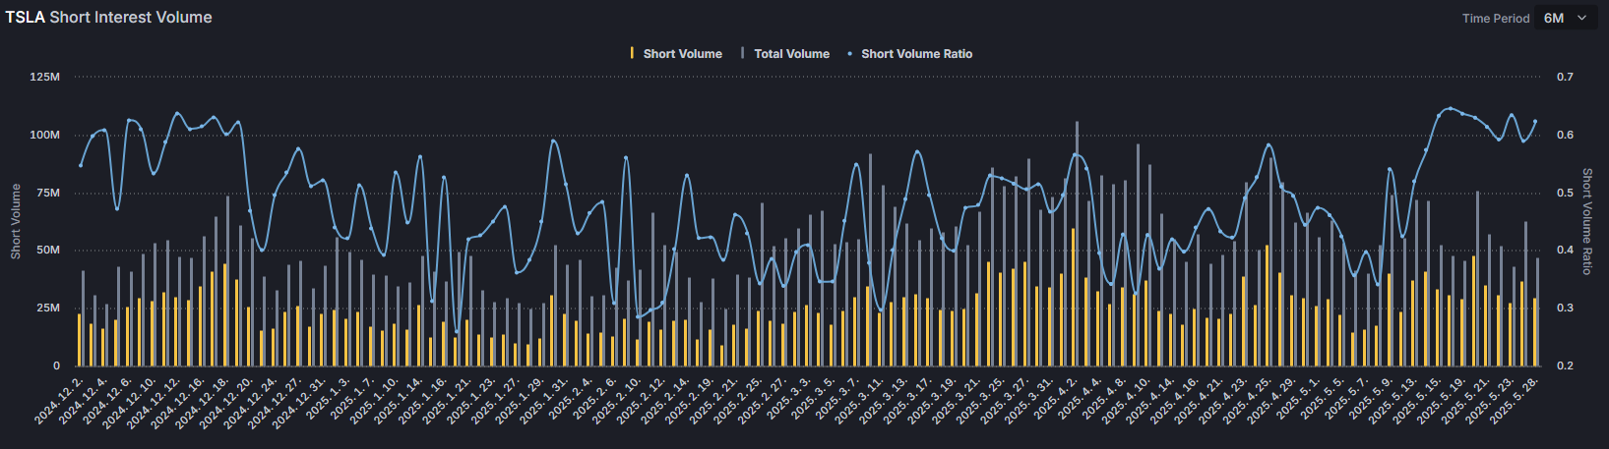The width and height of the screenshot is (1609, 449).
Task: Click the '125M' left axis label
Action: click(45, 77)
